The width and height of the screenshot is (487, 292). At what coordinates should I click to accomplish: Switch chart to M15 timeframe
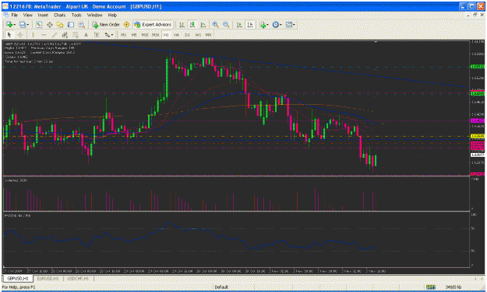coord(145,35)
